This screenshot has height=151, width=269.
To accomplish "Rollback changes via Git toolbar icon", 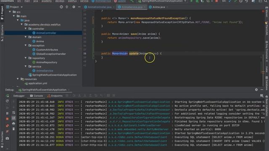I will click(247, 1).
